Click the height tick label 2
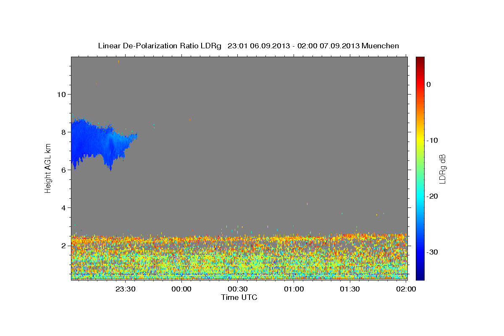The image size is (504, 336). point(63,245)
